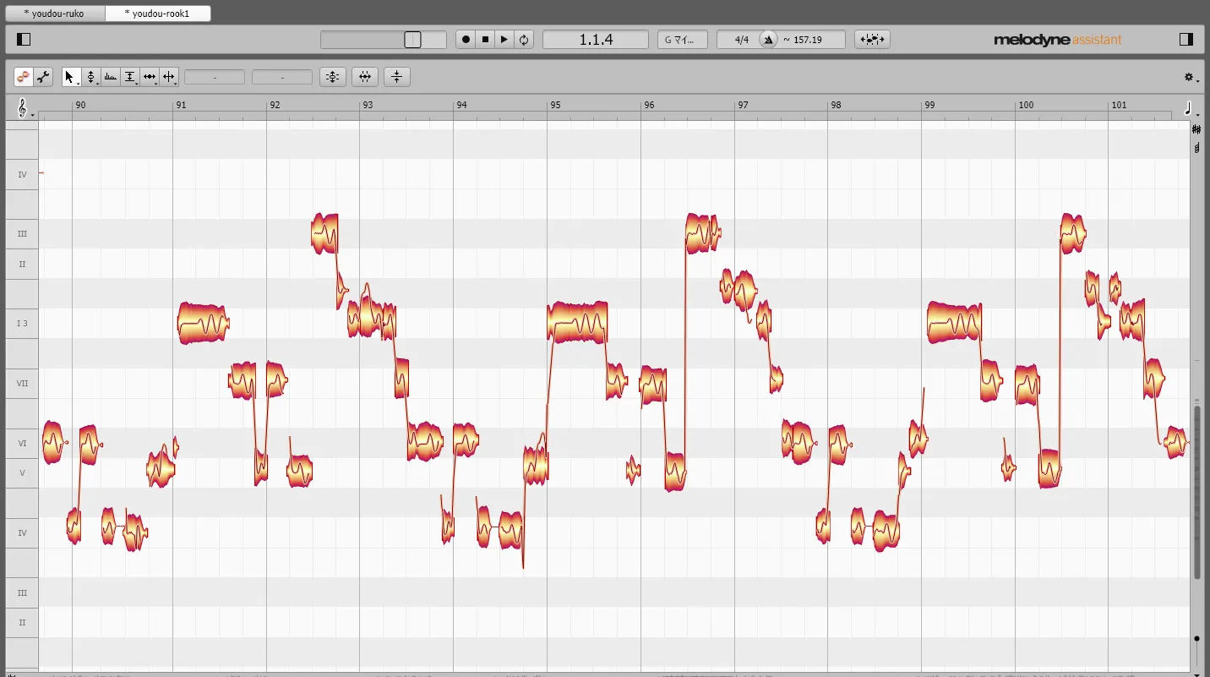Toggle the right panel view icon
This screenshot has width=1210, height=677.
1185,39
